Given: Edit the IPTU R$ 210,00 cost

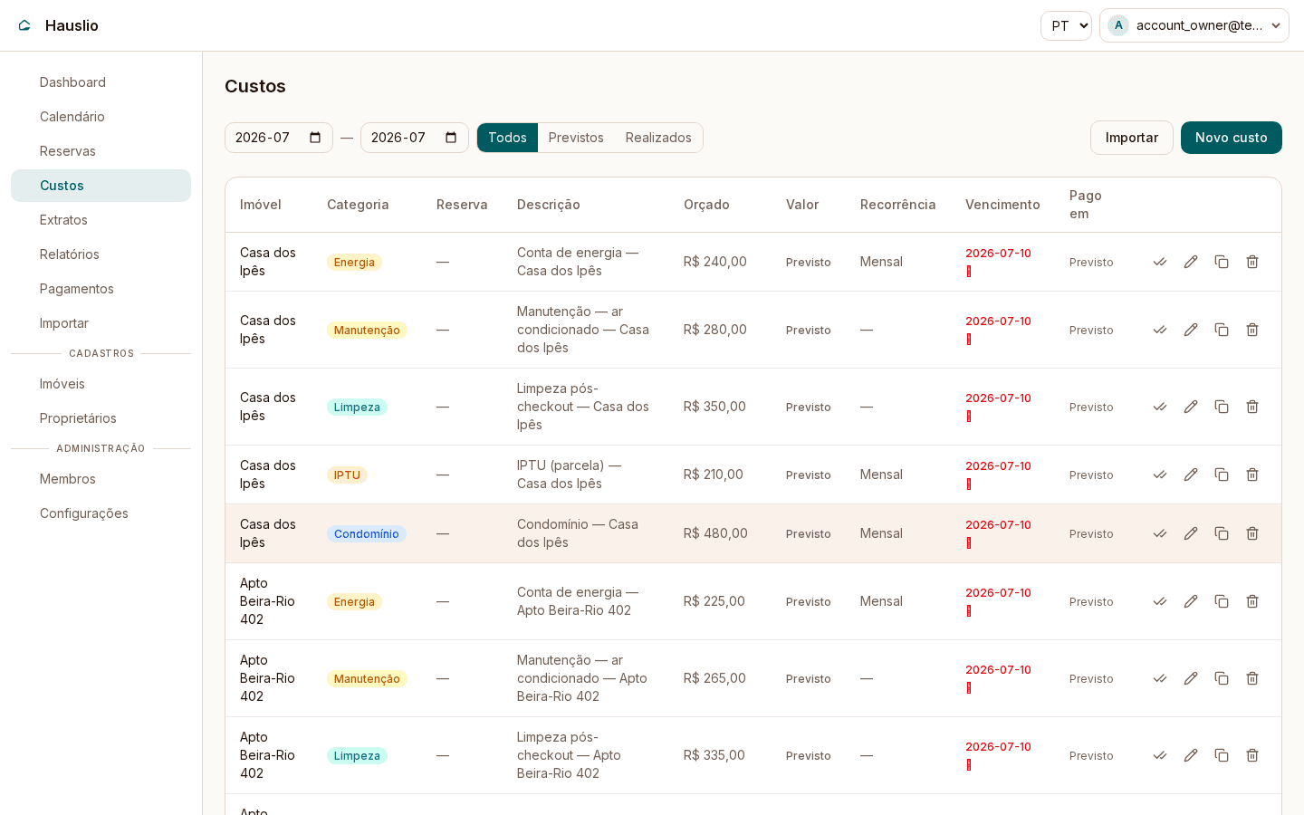Looking at the screenshot, I should click(1191, 475).
